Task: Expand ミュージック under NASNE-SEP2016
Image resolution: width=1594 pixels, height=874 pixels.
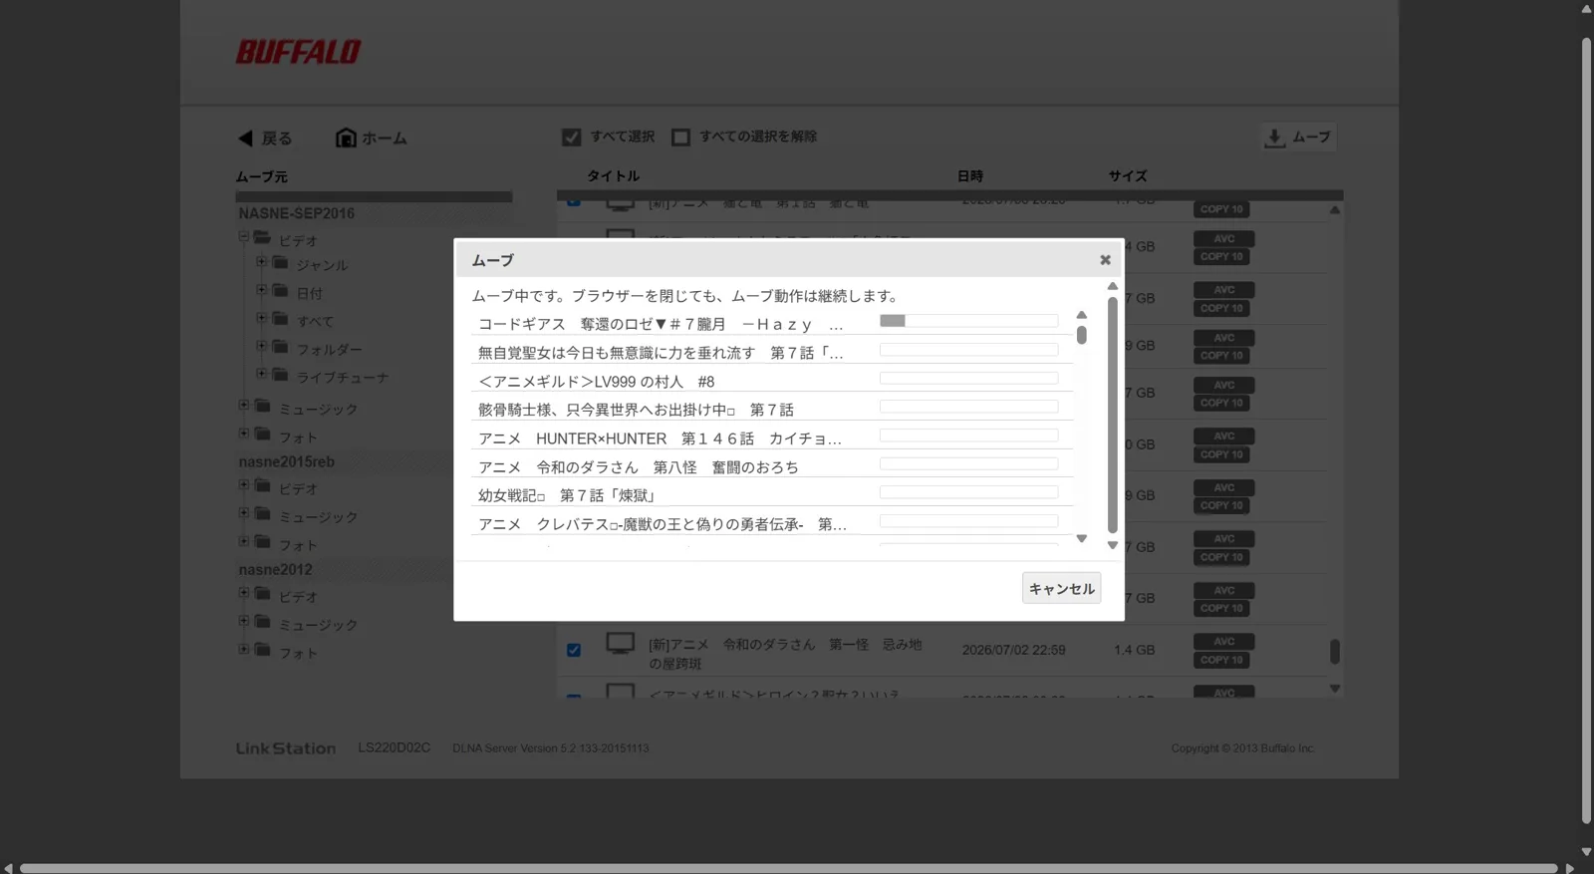Action: (243, 405)
